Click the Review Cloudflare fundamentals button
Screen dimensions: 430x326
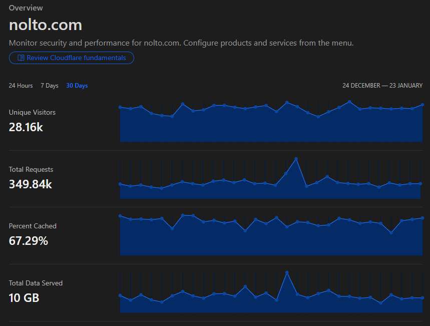pyautogui.click(x=71, y=58)
